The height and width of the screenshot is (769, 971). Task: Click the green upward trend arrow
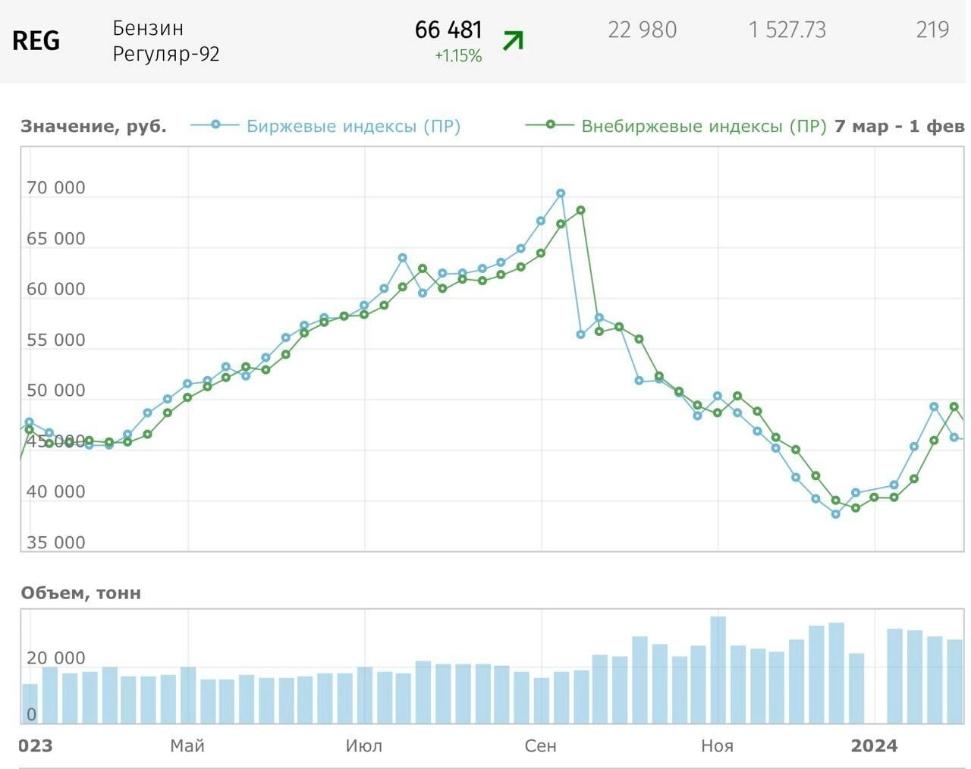coord(514,40)
